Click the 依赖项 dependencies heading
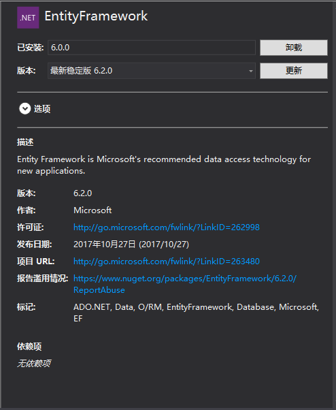The image size is (336, 410). click(29, 347)
